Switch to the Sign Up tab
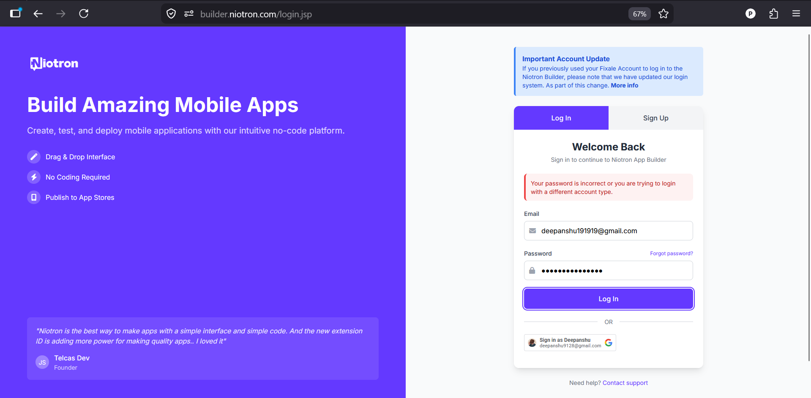811x398 pixels. point(655,118)
